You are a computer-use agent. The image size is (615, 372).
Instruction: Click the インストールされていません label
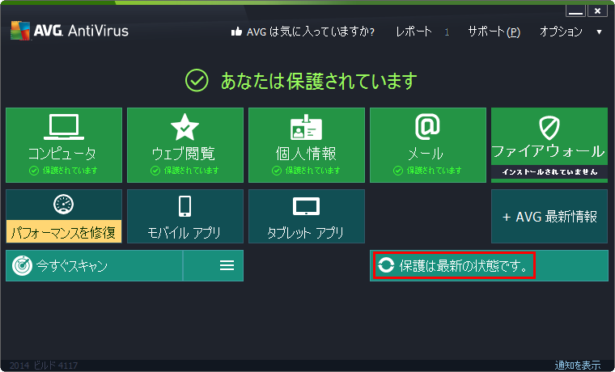coord(549,171)
